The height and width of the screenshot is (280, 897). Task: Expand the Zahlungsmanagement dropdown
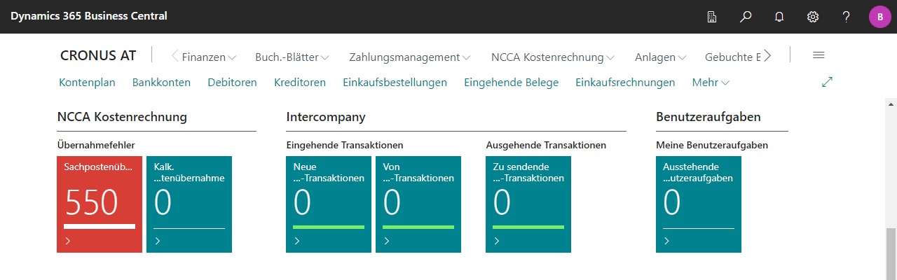tap(409, 57)
